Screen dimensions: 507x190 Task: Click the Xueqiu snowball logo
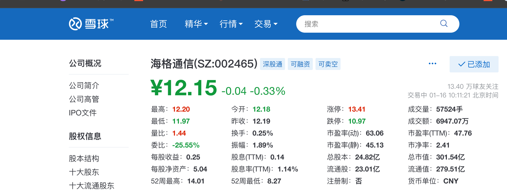point(91,24)
